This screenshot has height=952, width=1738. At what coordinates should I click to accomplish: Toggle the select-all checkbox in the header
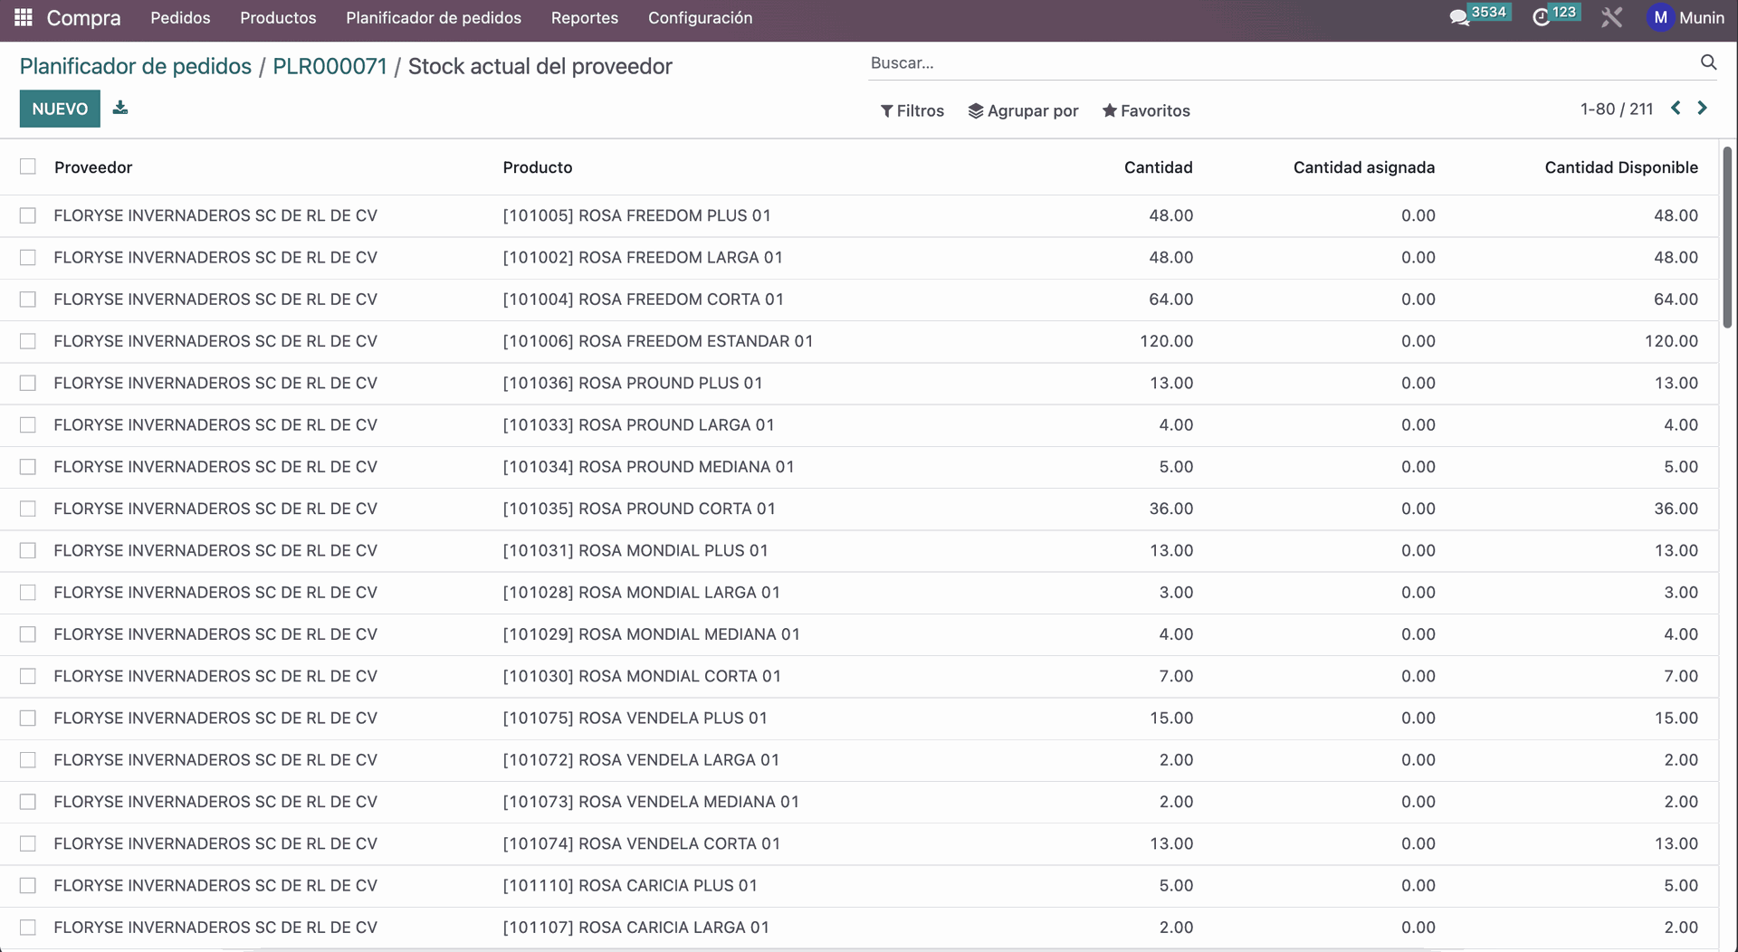(28, 167)
